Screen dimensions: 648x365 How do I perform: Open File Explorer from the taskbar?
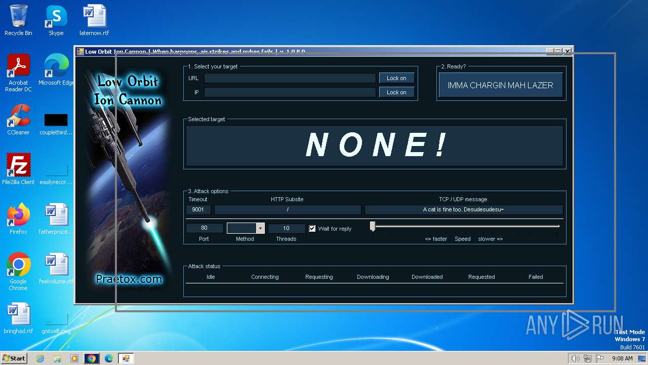tap(57, 358)
